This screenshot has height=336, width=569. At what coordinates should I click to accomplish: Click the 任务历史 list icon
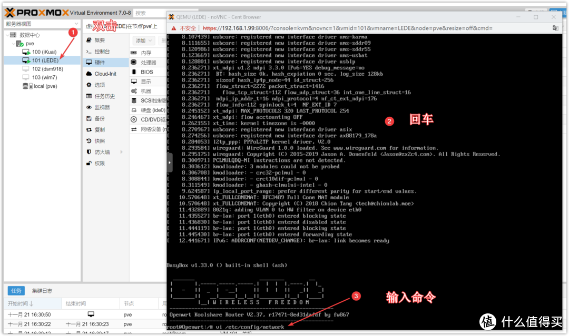click(x=89, y=96)
